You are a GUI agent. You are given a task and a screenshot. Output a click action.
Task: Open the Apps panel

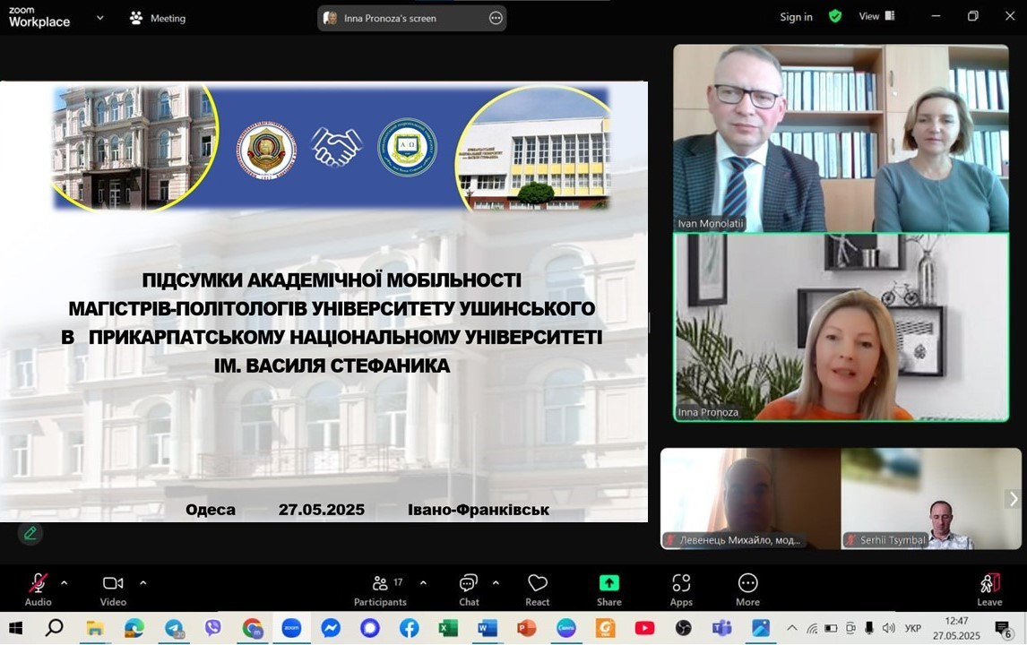(x=681, y=589)
